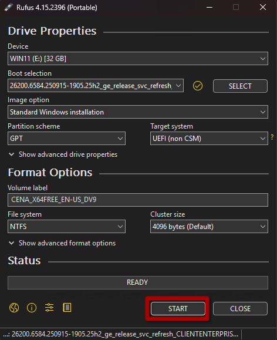Image resolution: width=277 pixels, height=340 pixels.
Task: Click the Rufus 4.15.2396 (Portable) title
Action: 57,8
